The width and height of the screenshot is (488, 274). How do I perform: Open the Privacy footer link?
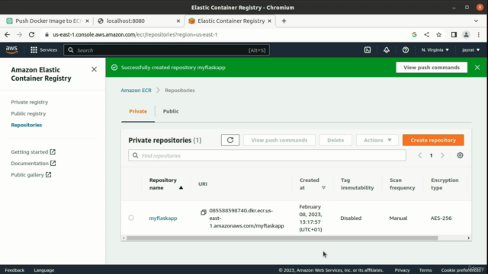(402, 270)
